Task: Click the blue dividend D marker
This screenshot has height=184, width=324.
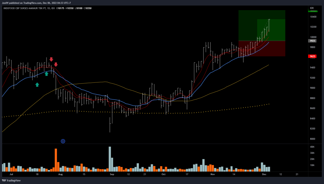Action: click(63, 141)
